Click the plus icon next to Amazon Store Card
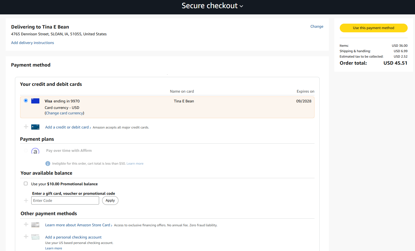This screenshot has height=251, width=415. click(x=26, y=224)
